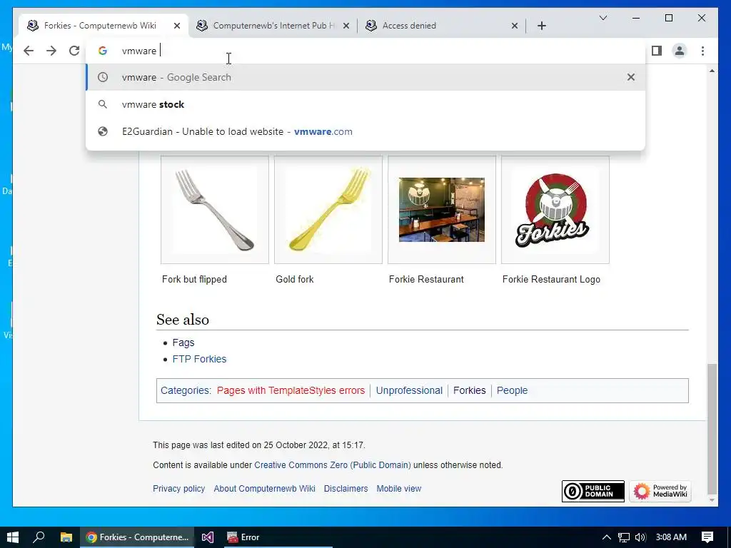Reload the page with the refresh icon

point(74,51)
